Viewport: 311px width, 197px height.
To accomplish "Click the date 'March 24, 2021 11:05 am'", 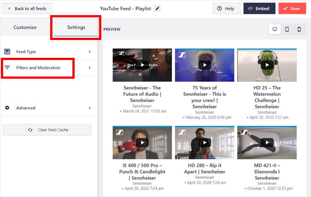I will pos(144,111).
